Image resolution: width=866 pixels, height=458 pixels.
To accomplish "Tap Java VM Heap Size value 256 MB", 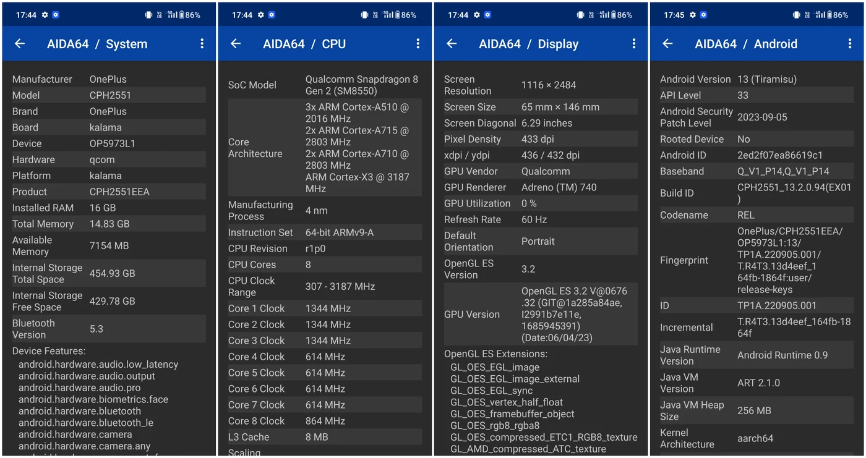I will click(754, 410).
